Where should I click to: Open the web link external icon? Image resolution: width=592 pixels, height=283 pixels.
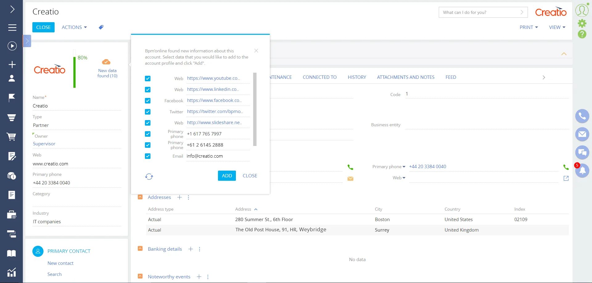[x=566, y=178]
